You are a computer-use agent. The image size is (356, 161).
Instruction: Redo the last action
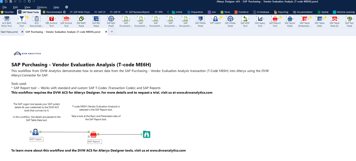[x=34, y=1]
